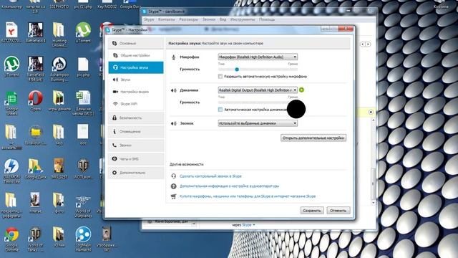Image resolution: width=458 pixels, height=258 pixels.
Task: Launch Opera browser shortcut
Action: pos(35,100)
